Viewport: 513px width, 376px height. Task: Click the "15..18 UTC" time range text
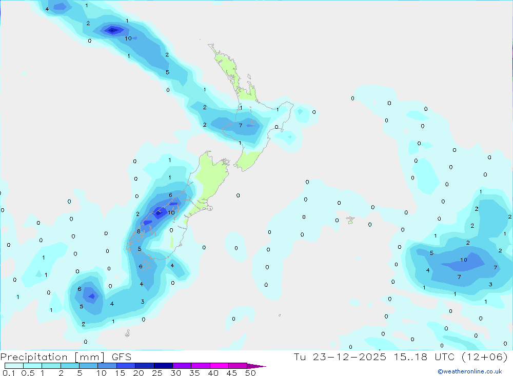424,357
